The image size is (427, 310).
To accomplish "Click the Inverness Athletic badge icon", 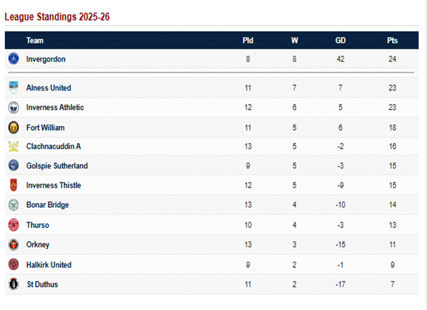I will click(x=14, y=107).
